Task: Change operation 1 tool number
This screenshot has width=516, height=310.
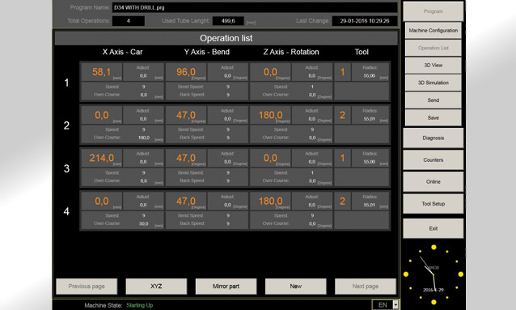Action: tap(342, 72)
